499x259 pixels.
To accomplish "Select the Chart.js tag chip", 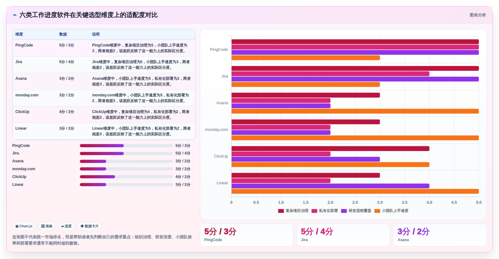I will coord(24,226).
